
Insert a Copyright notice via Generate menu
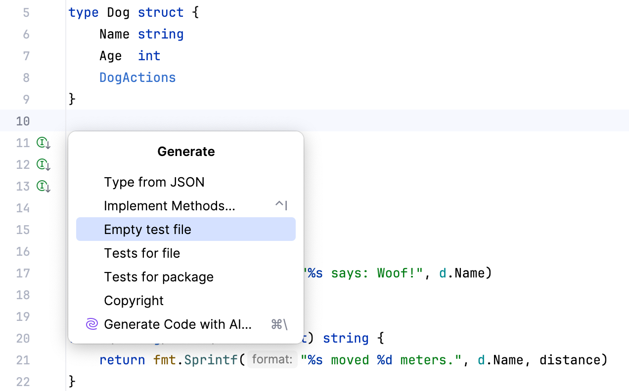coord(133,300)
